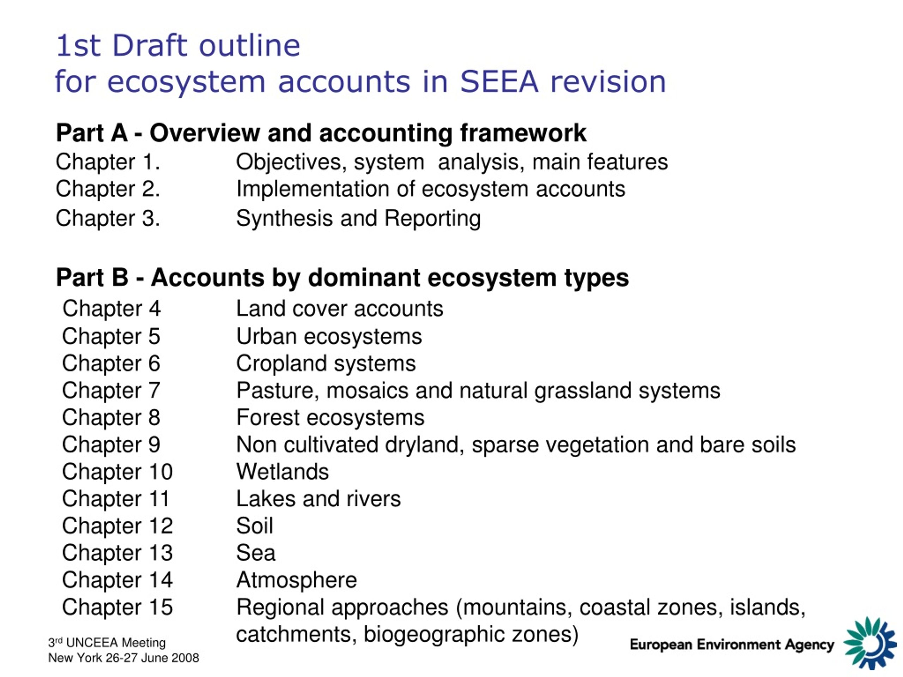Click 'Cropland systems'
The height and width of the screenshot is (677, 903).
pos(326,364)
